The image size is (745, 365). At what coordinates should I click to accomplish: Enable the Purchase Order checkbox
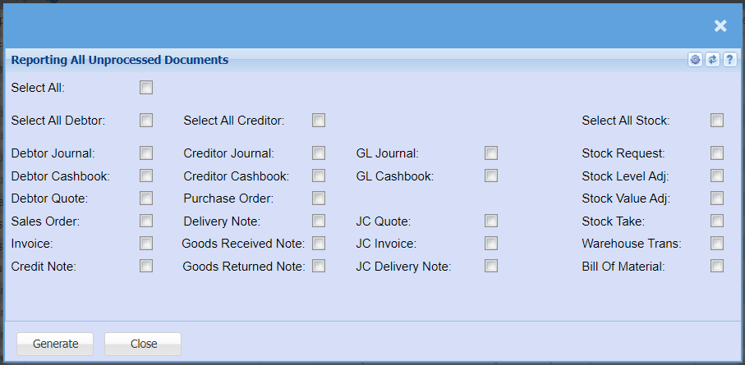tap(319, 198)
